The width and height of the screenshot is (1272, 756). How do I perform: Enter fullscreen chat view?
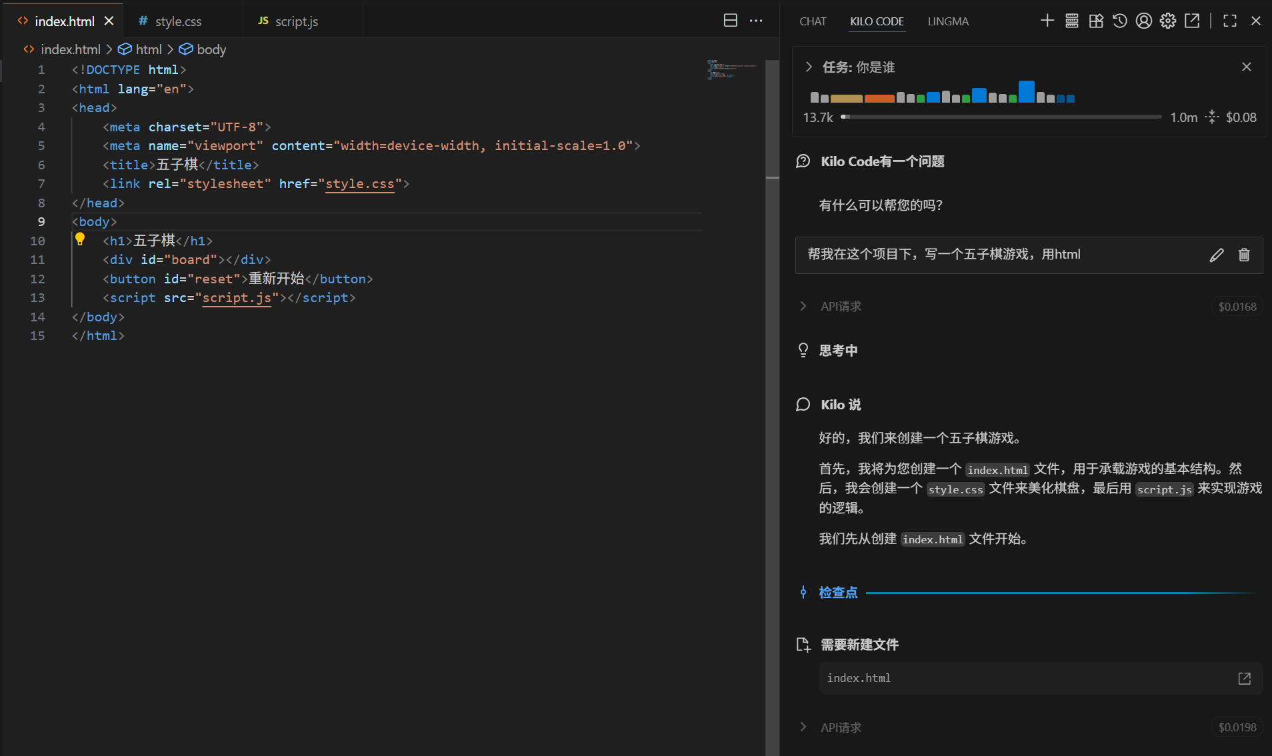coord(1230,21)
